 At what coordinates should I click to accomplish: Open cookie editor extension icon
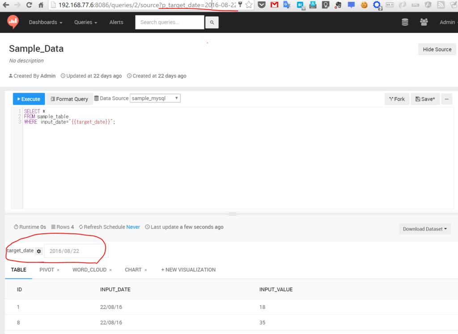pos(364,4)
